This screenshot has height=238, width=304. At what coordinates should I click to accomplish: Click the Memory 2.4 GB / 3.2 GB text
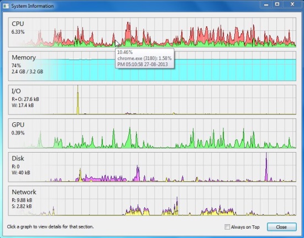[x=27, y=72]
